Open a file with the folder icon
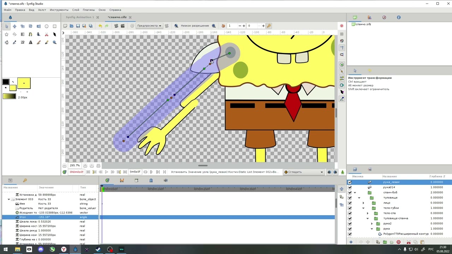452x254 pixels. (x=71, y=26)
